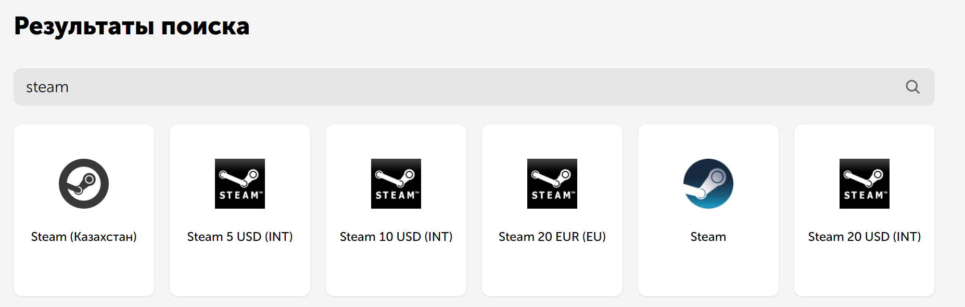Image resolution: width=965 pixels, height=307 pixels.
Task: Click the Steam 10 USD (INT) logo
Action: click(396, 184)
